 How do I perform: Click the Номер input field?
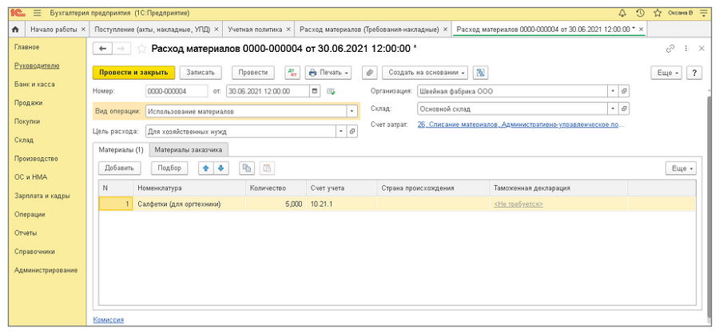coord(175,91)
